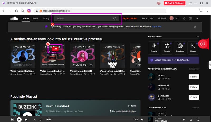The width and height of the screenshot is (211, 122).
Task: Follow moravi
Action: [194, 77]
